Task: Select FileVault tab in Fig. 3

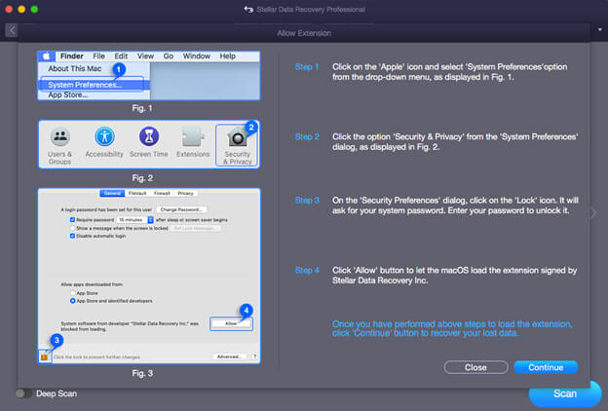Action: [137, 193]
